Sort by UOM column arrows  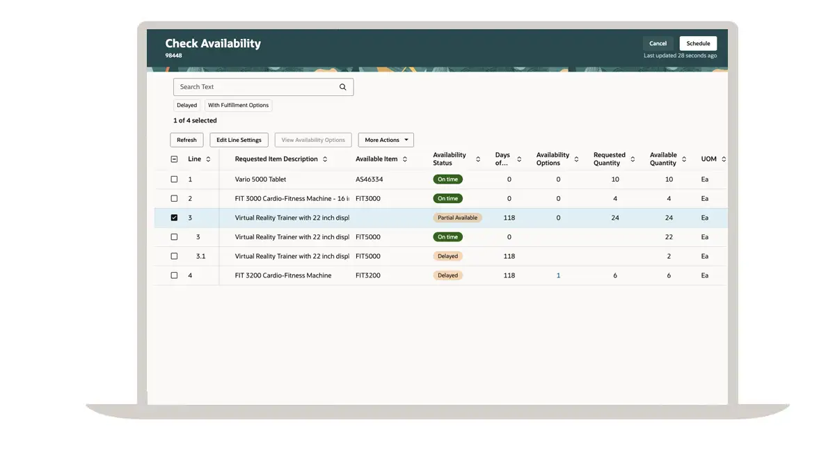[723, 159]
